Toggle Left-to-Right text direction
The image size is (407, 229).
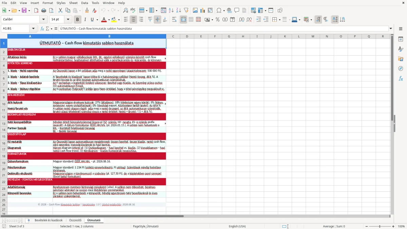point(318,20)
